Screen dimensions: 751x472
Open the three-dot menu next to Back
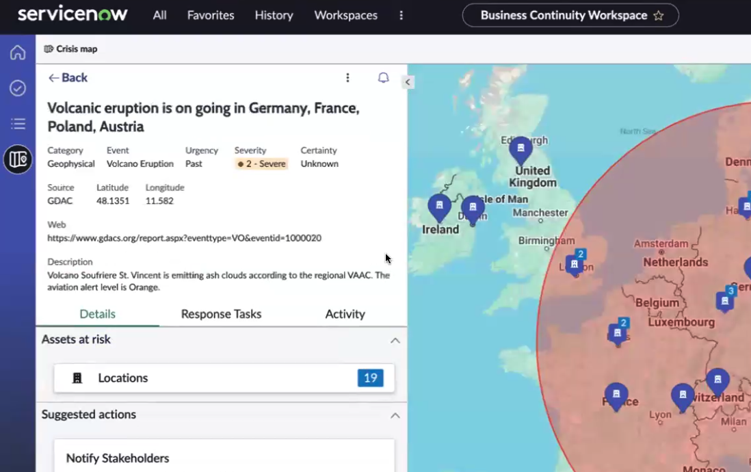pyautogui.click(x=347, y=77)
